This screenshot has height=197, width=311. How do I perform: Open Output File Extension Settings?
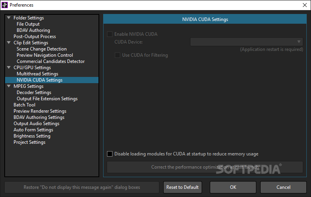coord(47,99)
